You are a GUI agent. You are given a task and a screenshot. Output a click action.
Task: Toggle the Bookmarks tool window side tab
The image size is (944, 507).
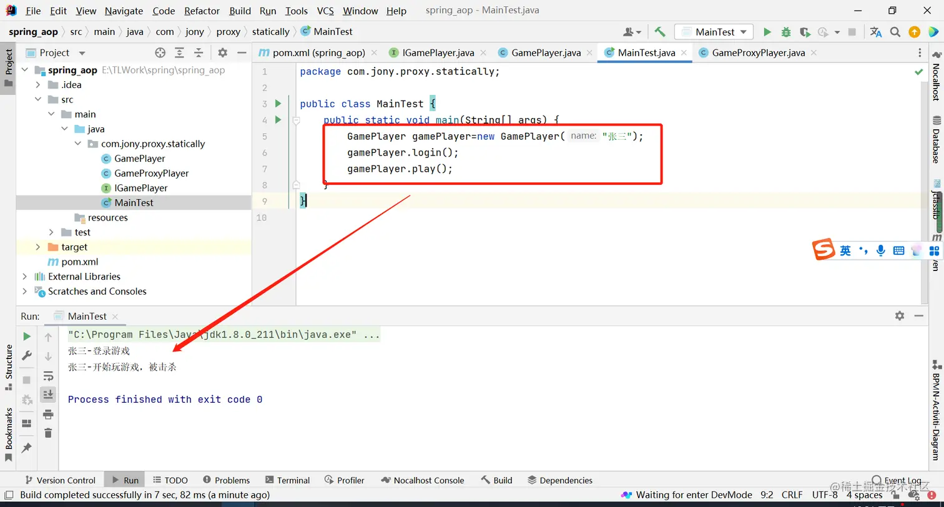pos(9,435)
